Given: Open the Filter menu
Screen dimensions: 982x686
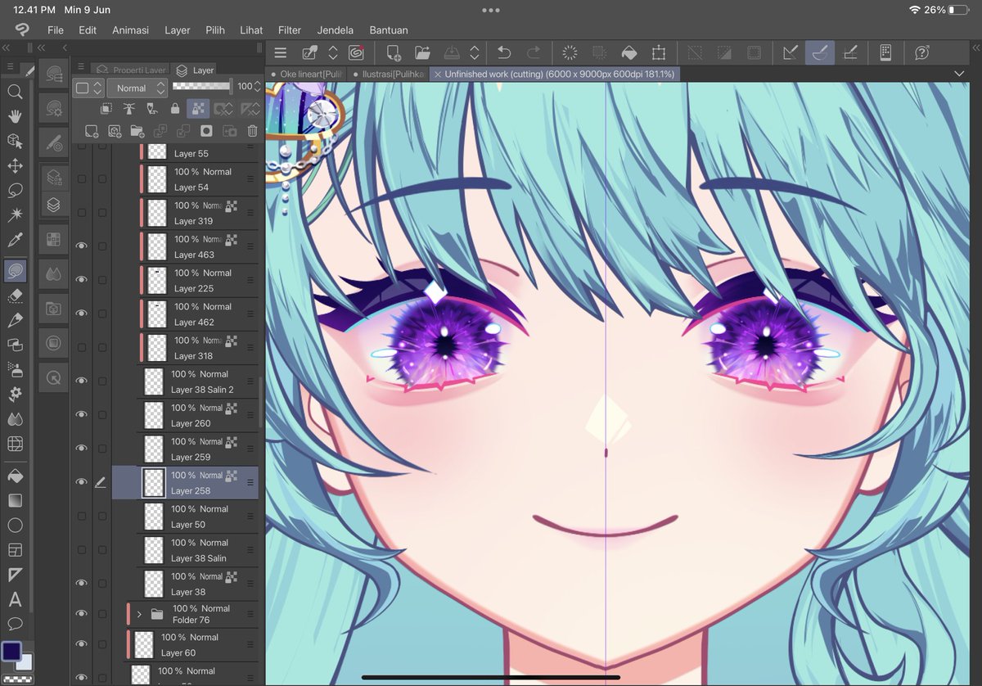Looking at the screenshot, I should coord(289,30).
